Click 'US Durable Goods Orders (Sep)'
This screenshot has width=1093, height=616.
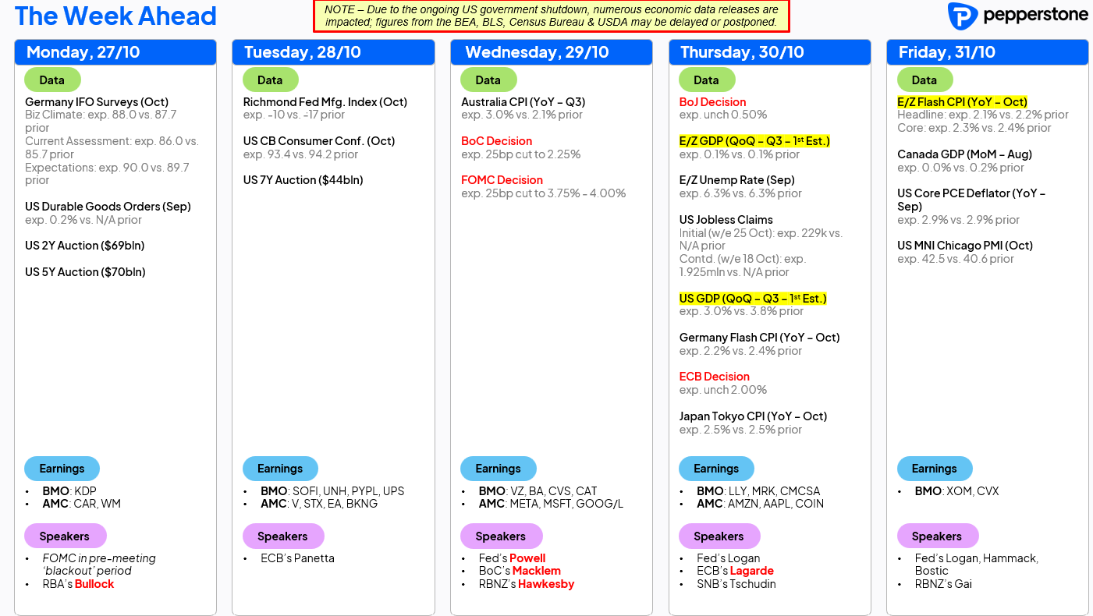pos(108,207)
